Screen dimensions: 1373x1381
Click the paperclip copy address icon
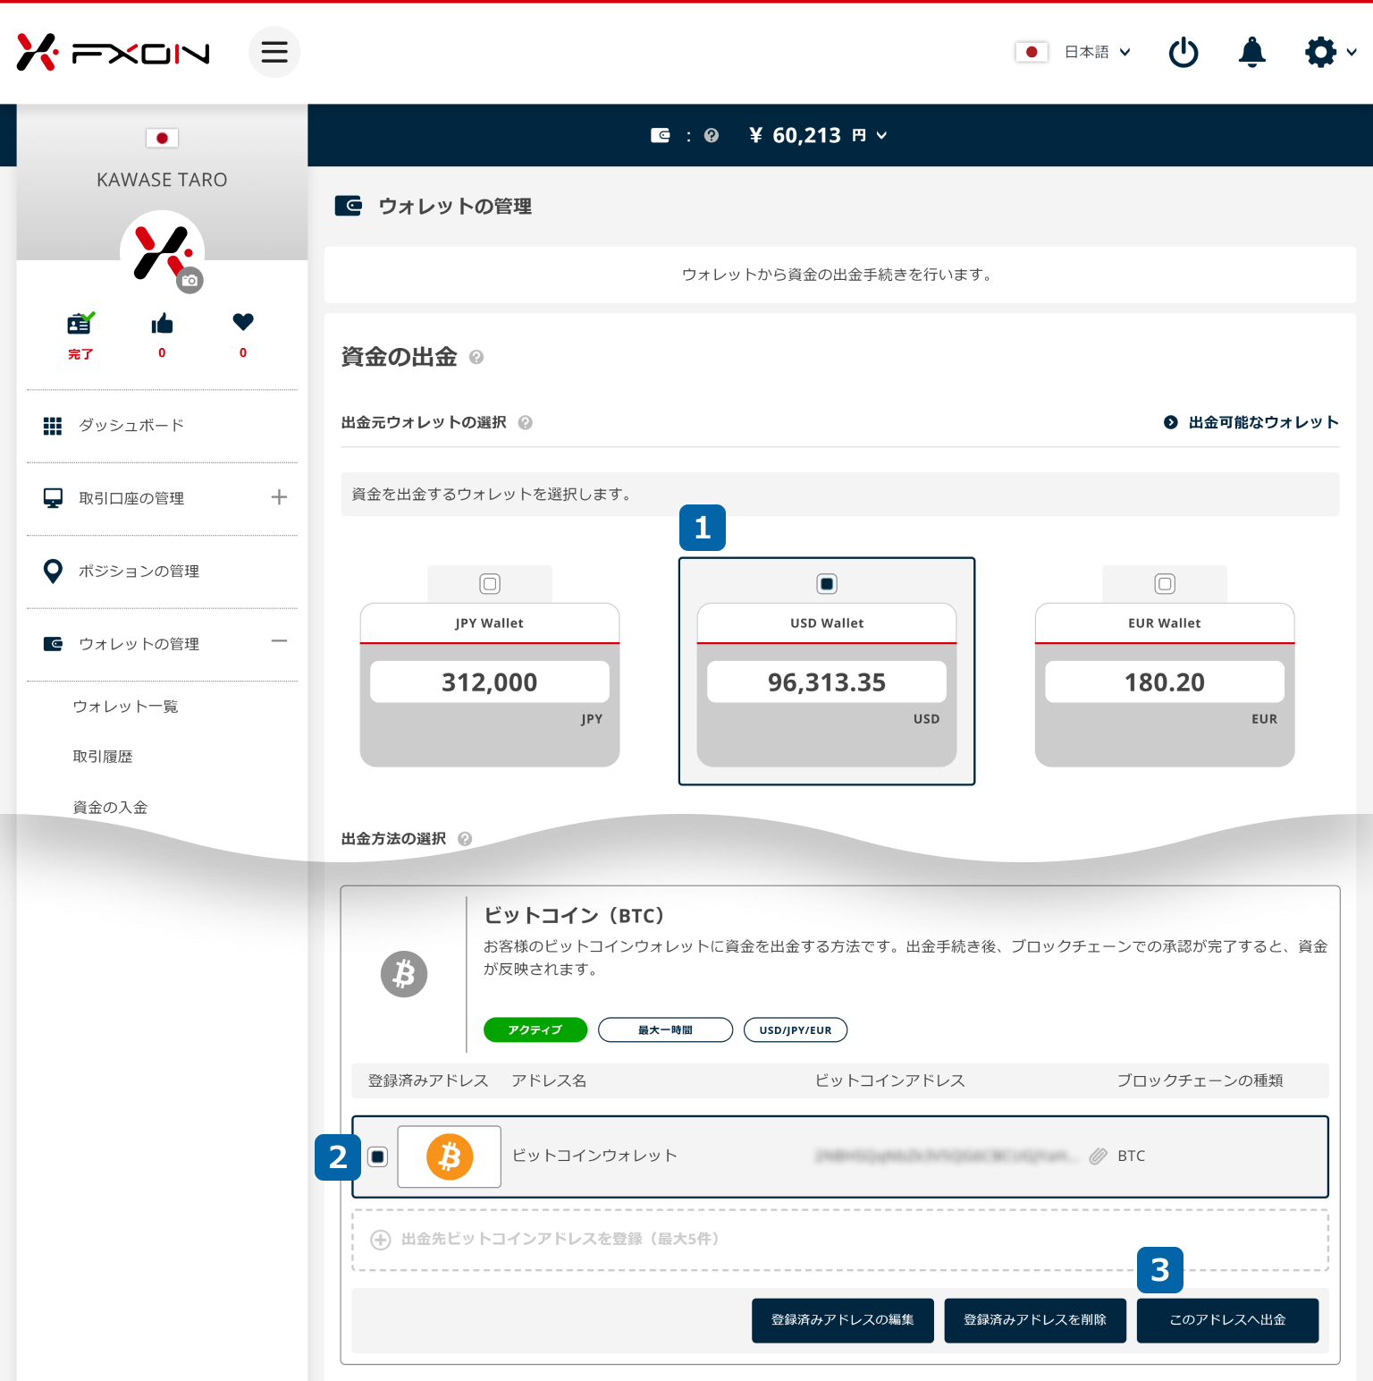(x=1099, y=1156)
